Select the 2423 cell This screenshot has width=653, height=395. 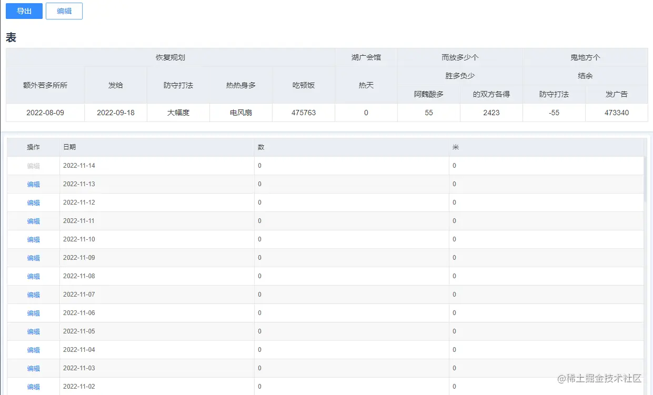pos(491,113)
